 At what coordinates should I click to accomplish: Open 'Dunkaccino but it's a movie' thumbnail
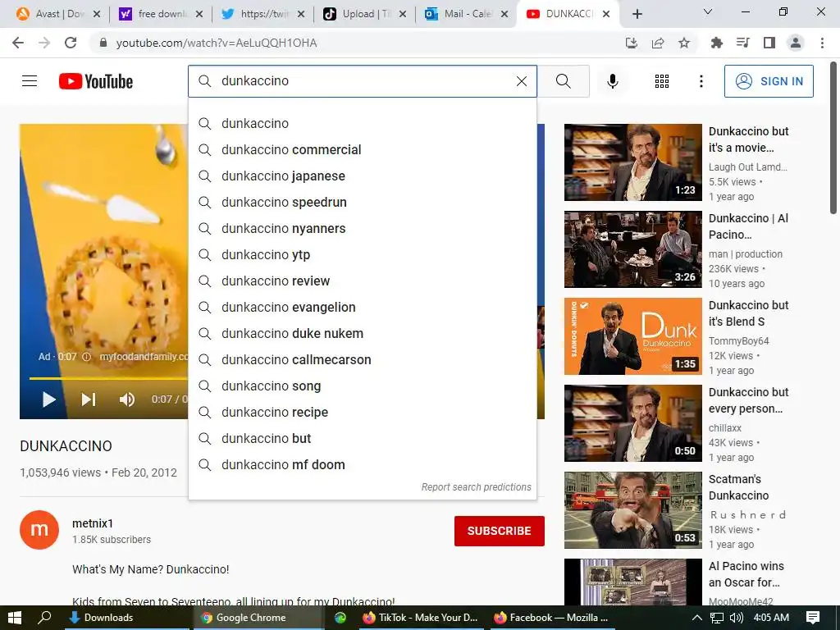632,162
